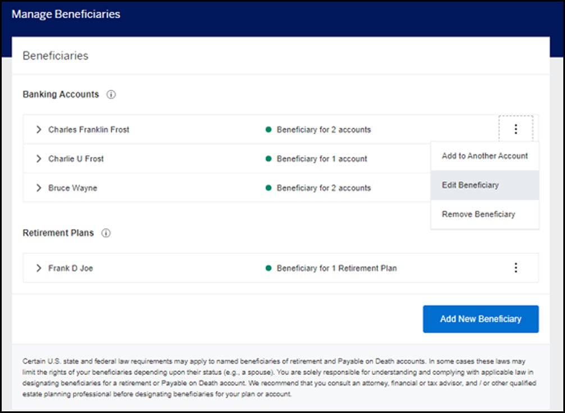The image size is (565, 413).
Task: Click the green status dot for Charlie U Frost
Action: [x=268, y=159]
